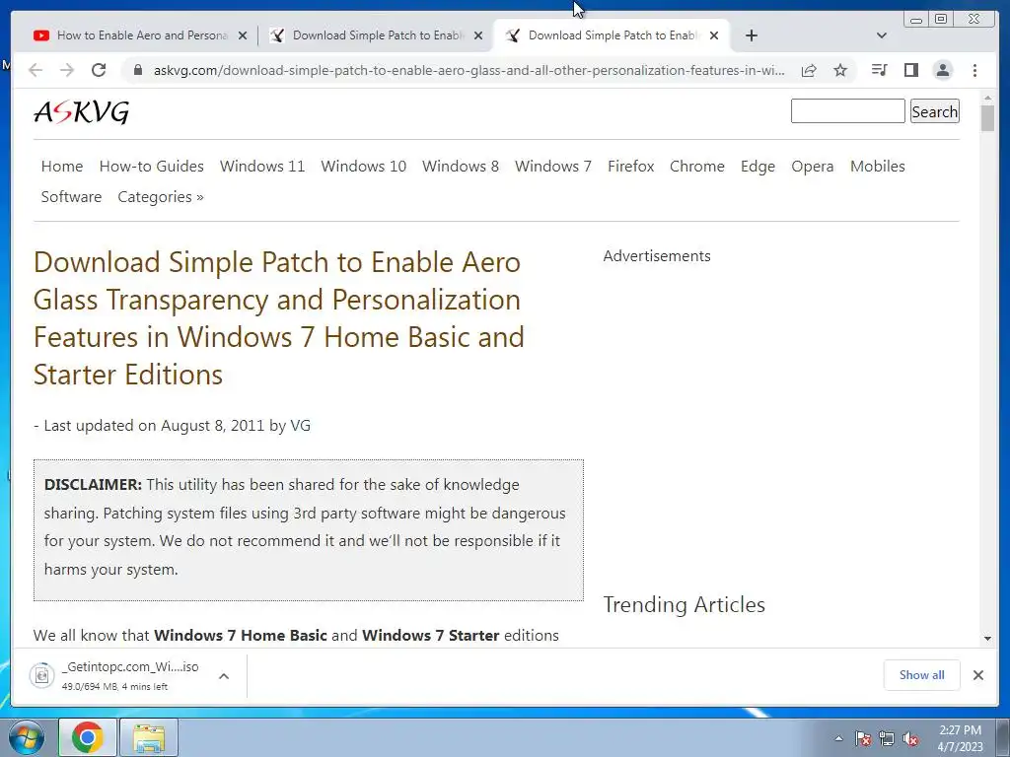The height and width of the screenshot is (757, 1010).
Task: Close the downloads bar
Action: (x=977, y=674)
